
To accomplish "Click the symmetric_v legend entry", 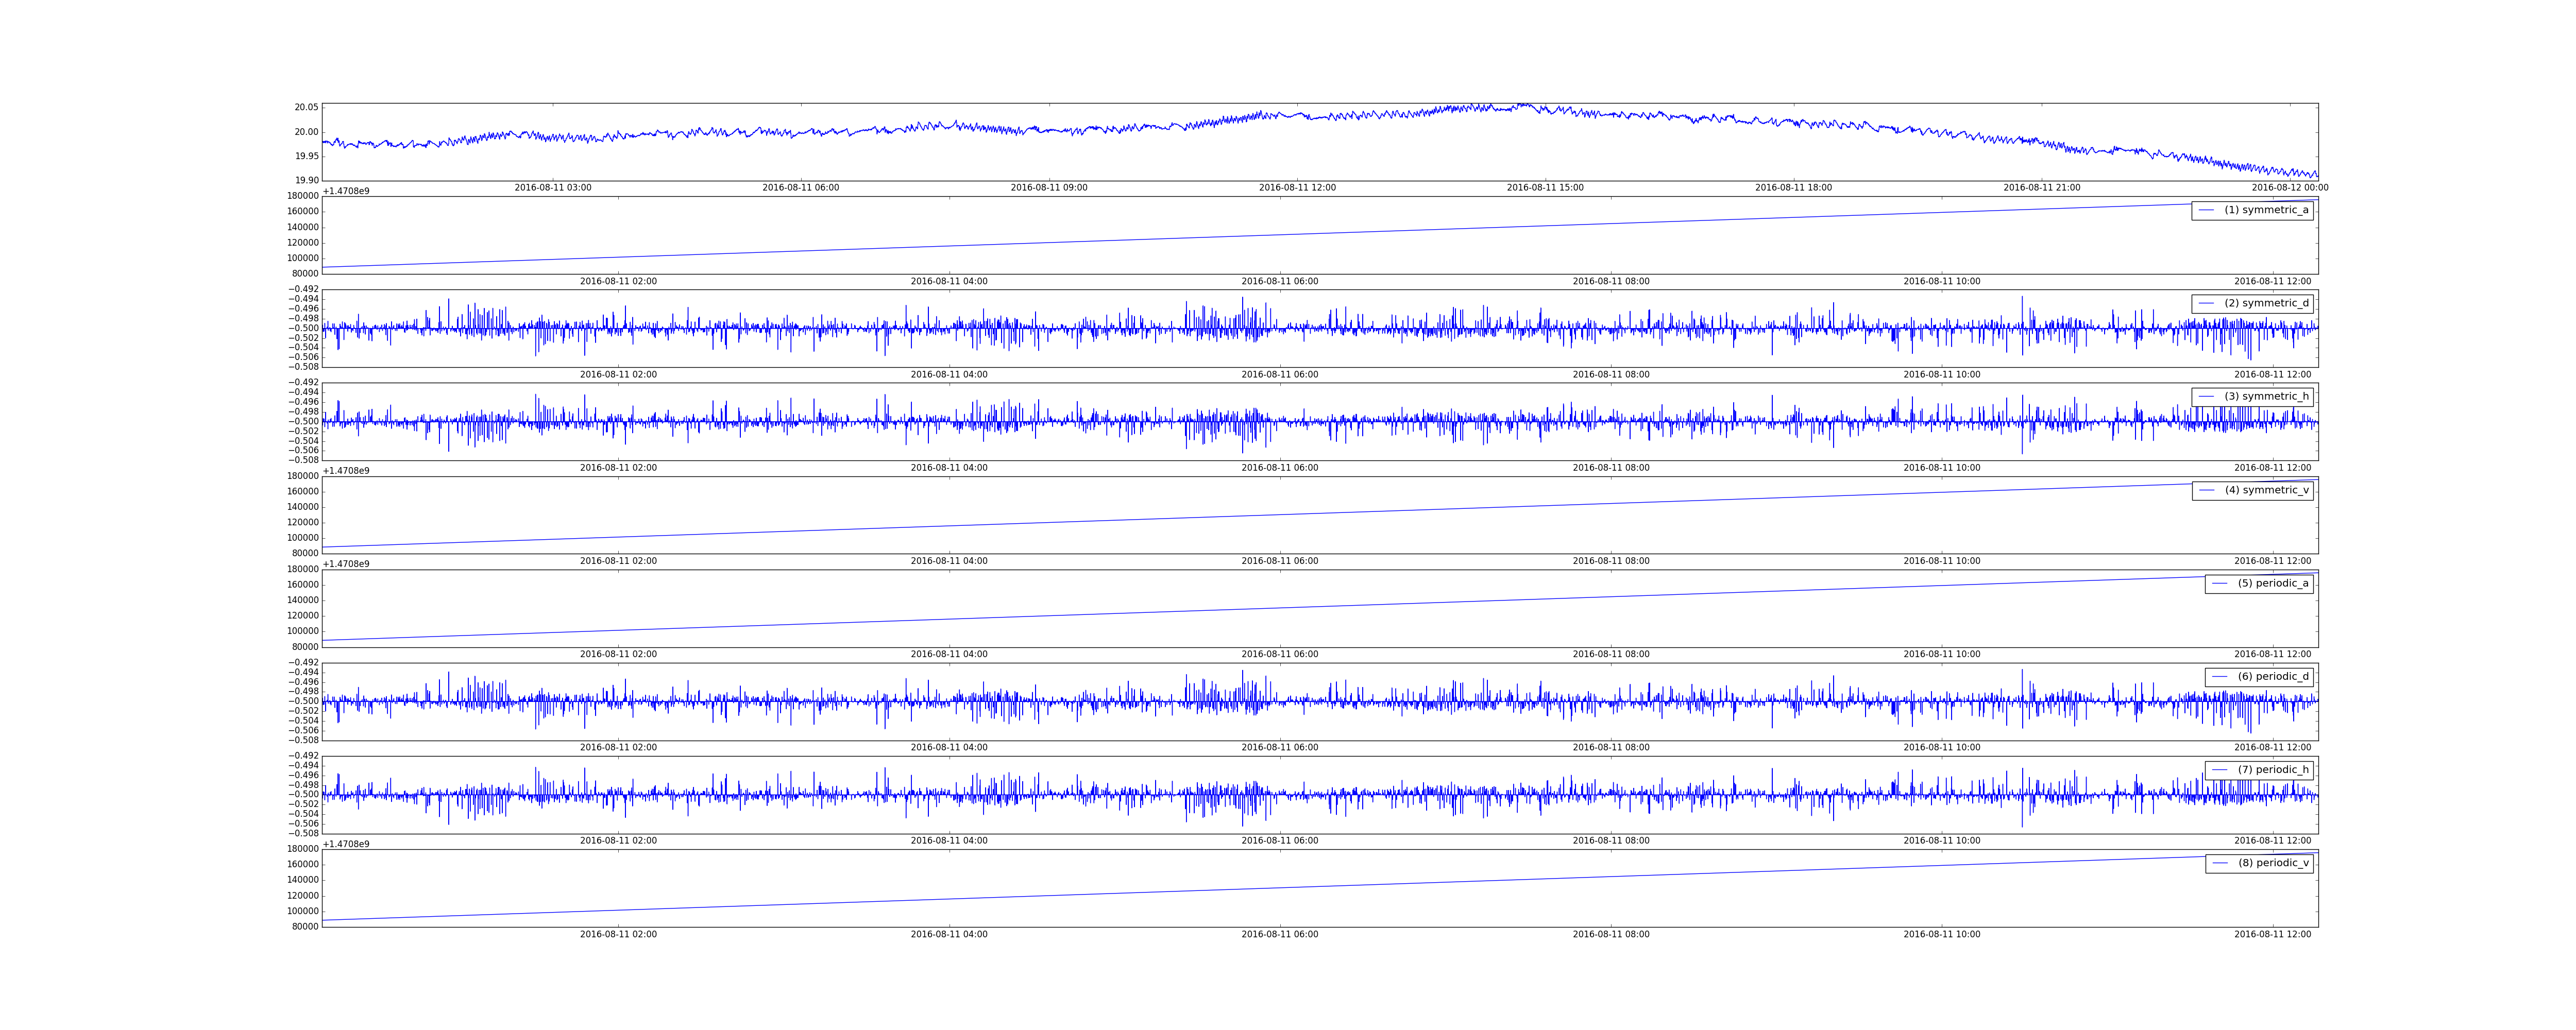I will tap(2266, 490).
